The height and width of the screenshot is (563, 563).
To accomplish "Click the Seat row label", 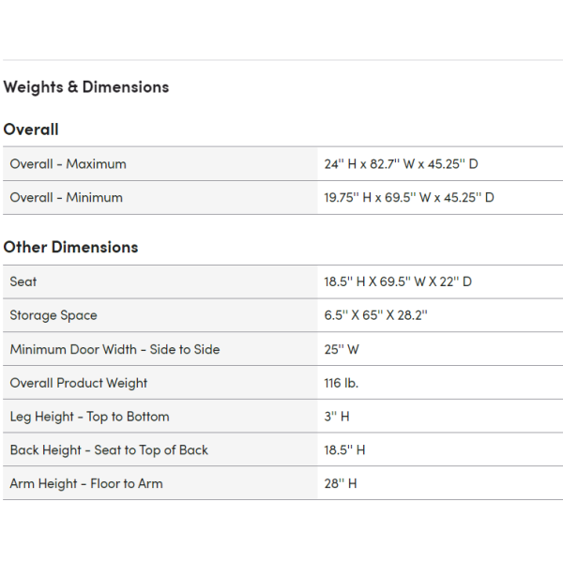I will point(23,281).
